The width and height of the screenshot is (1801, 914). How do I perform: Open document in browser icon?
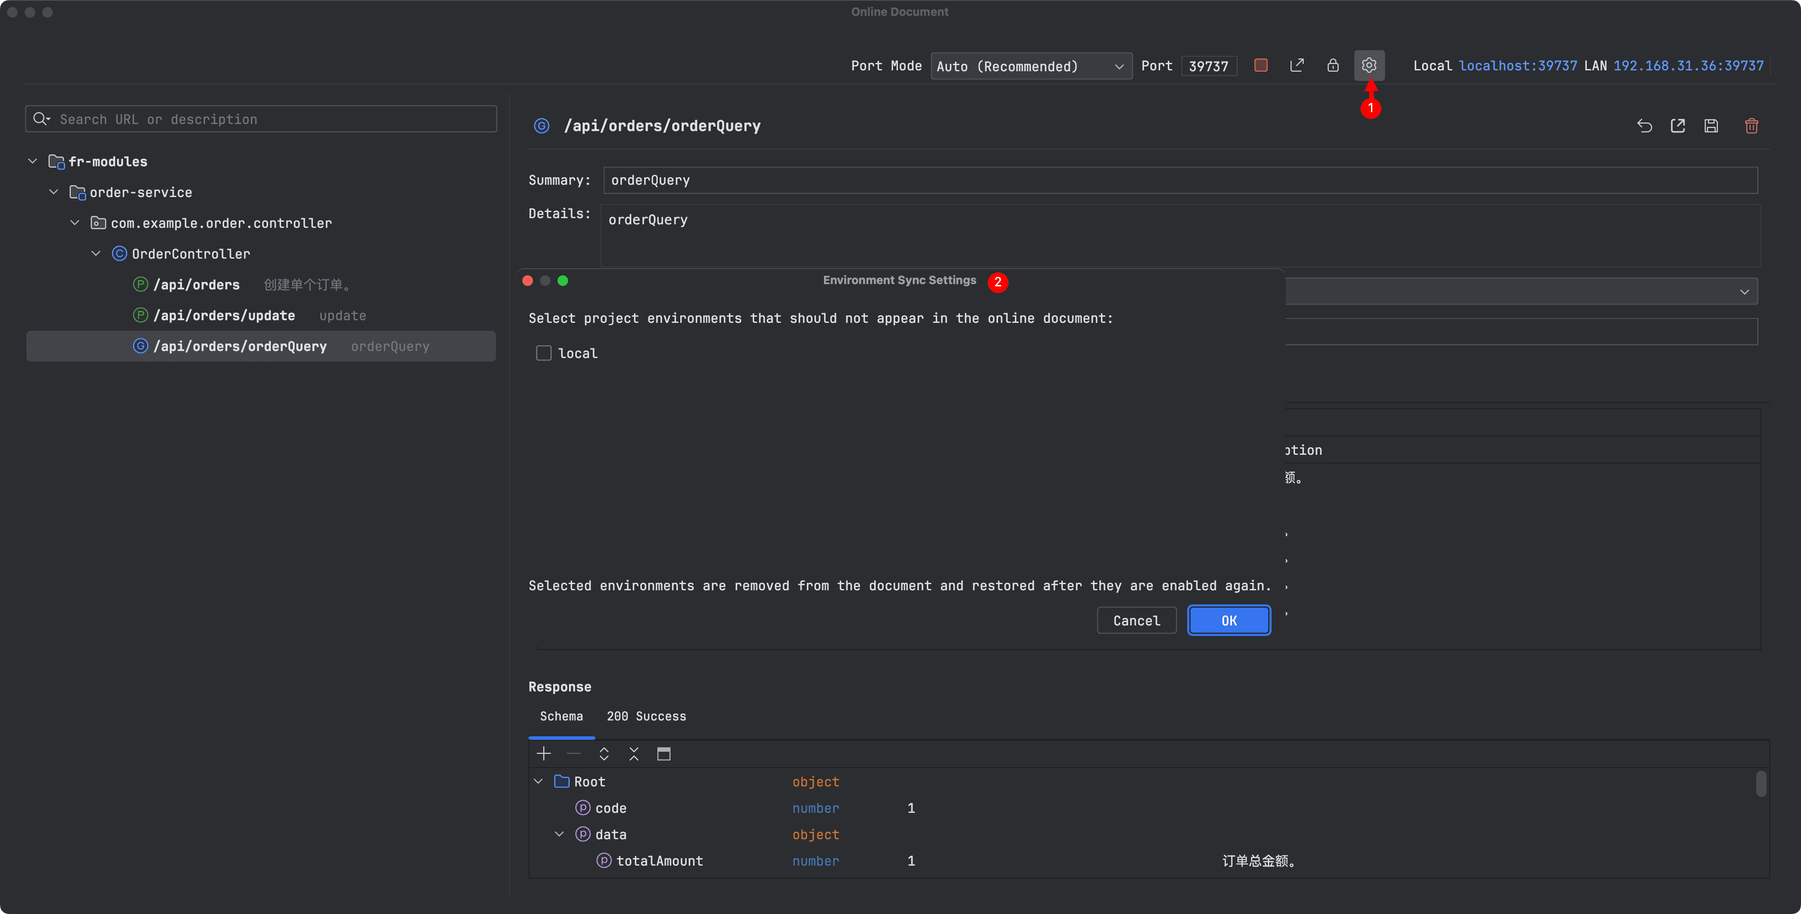(1297, 65)
